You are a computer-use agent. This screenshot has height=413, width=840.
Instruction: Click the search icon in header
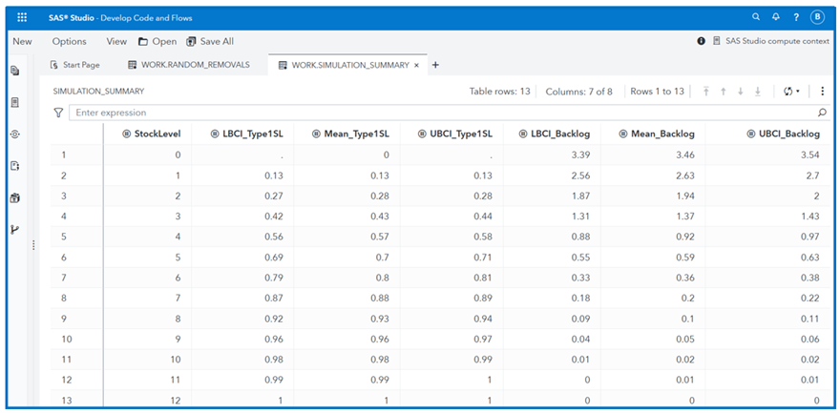756,17
